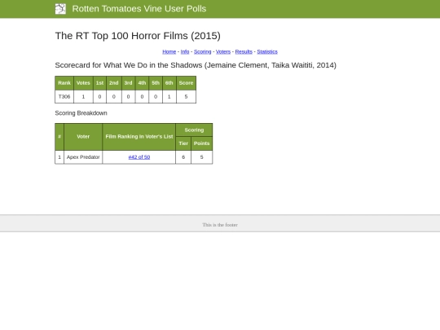Click the 'T306' rank cell
The height and width of the screenshot is (330, 440).
click(x=64, y=97)
